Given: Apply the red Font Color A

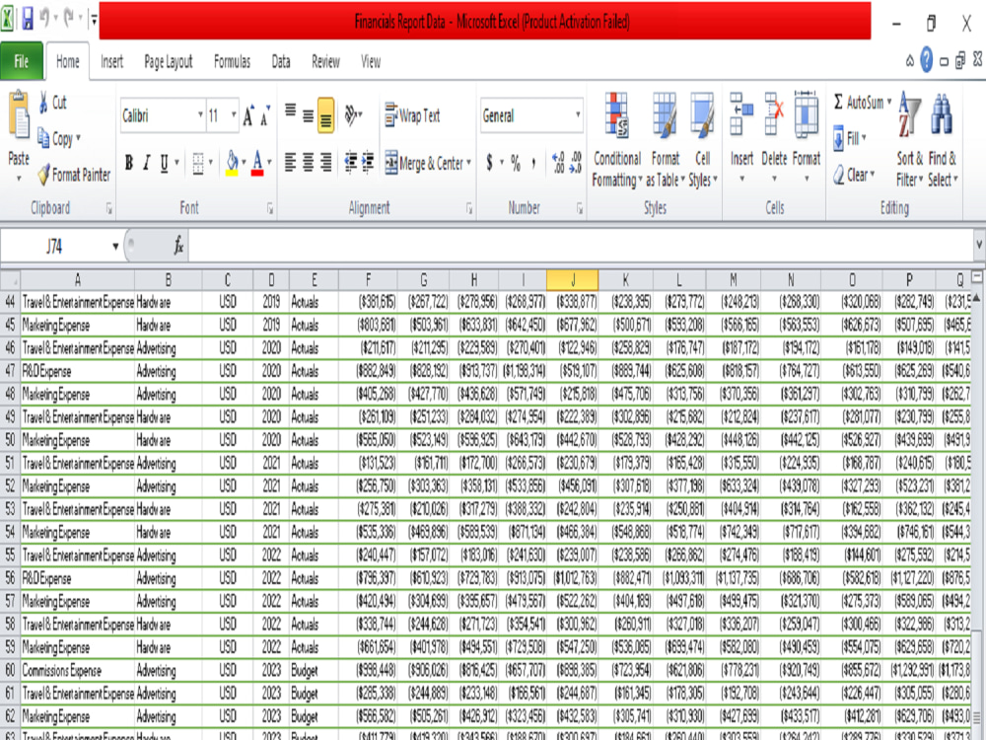Looking at the screenshot, I should 257,163.
